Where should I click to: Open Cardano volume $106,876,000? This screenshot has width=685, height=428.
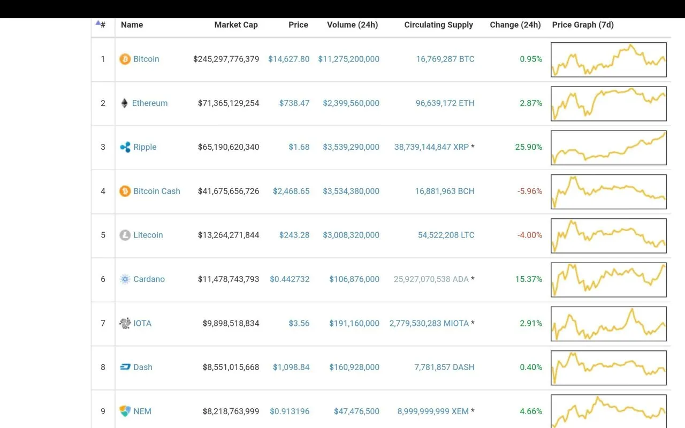[x=354, y=279]
